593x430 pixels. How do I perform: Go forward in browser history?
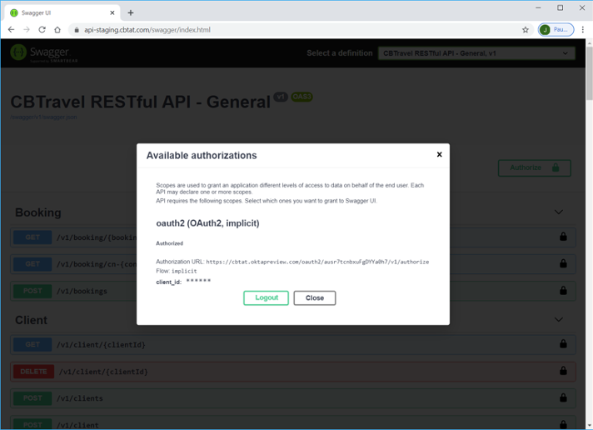(x=26, y=29)
